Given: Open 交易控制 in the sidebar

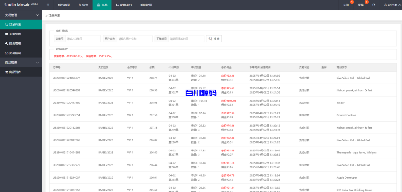Looking at the screenshot, I should 15,53.
